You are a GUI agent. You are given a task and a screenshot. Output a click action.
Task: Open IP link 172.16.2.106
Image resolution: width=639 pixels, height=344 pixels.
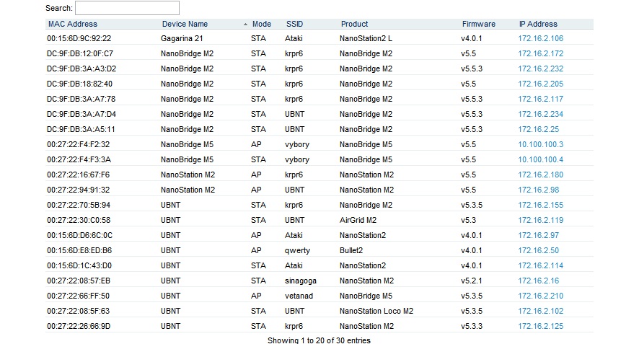540,38
